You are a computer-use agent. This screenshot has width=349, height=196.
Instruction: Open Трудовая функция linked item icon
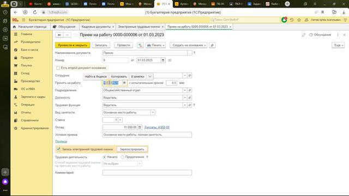[x=189, y=105]
